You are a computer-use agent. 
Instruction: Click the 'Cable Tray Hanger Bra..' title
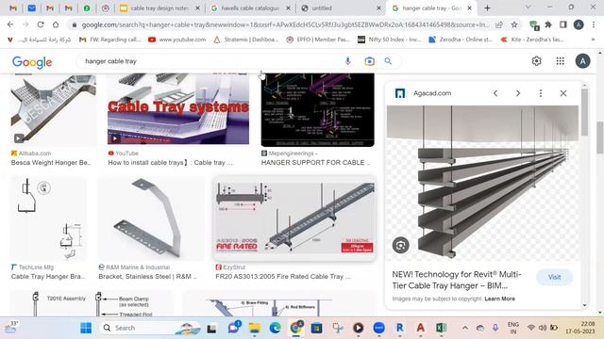tap(48, 276)
